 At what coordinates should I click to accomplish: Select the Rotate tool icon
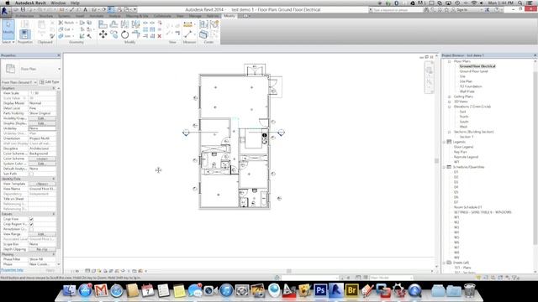tap(125, 34)
